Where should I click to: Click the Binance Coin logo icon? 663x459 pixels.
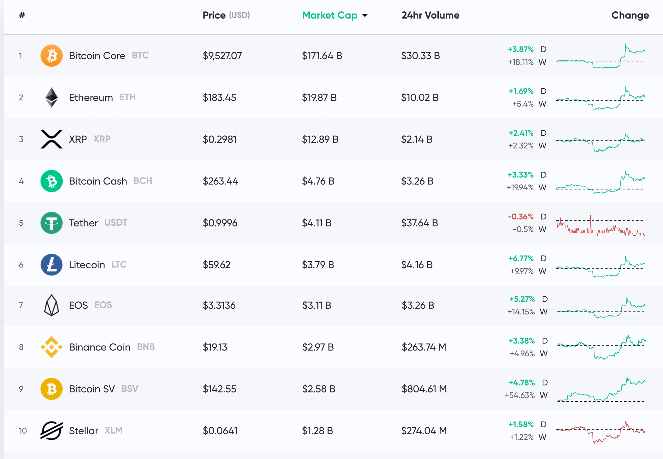click(52, 347)
